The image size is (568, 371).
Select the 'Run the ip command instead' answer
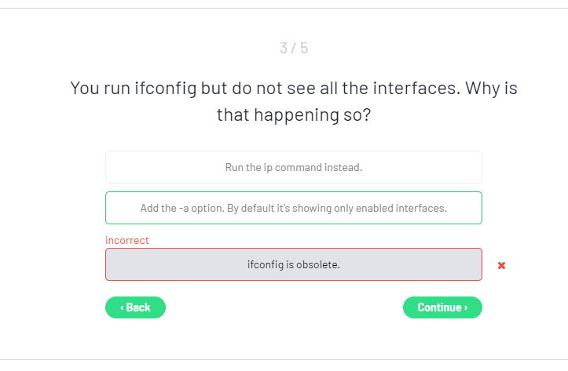pyautogui.click(x=293, y=167)
